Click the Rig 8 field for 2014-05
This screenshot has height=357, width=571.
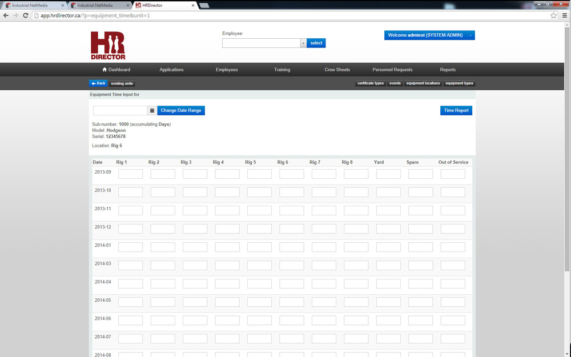(356, 302)
